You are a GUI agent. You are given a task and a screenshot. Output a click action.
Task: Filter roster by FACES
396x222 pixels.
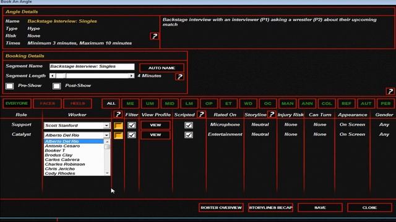[47, 104]
